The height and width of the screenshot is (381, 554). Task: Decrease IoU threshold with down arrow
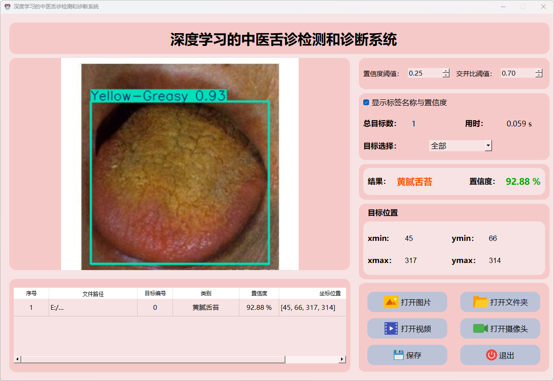pyautogui.click(x=539, y=76)
